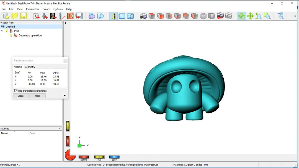Select Geometry operation in the Project Tree
Screen dimensions: 299x168
30,35
